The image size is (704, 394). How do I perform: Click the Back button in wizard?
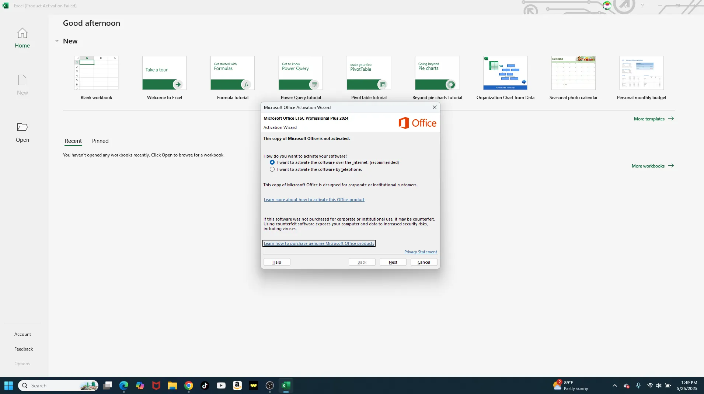[x=362, y=262]
